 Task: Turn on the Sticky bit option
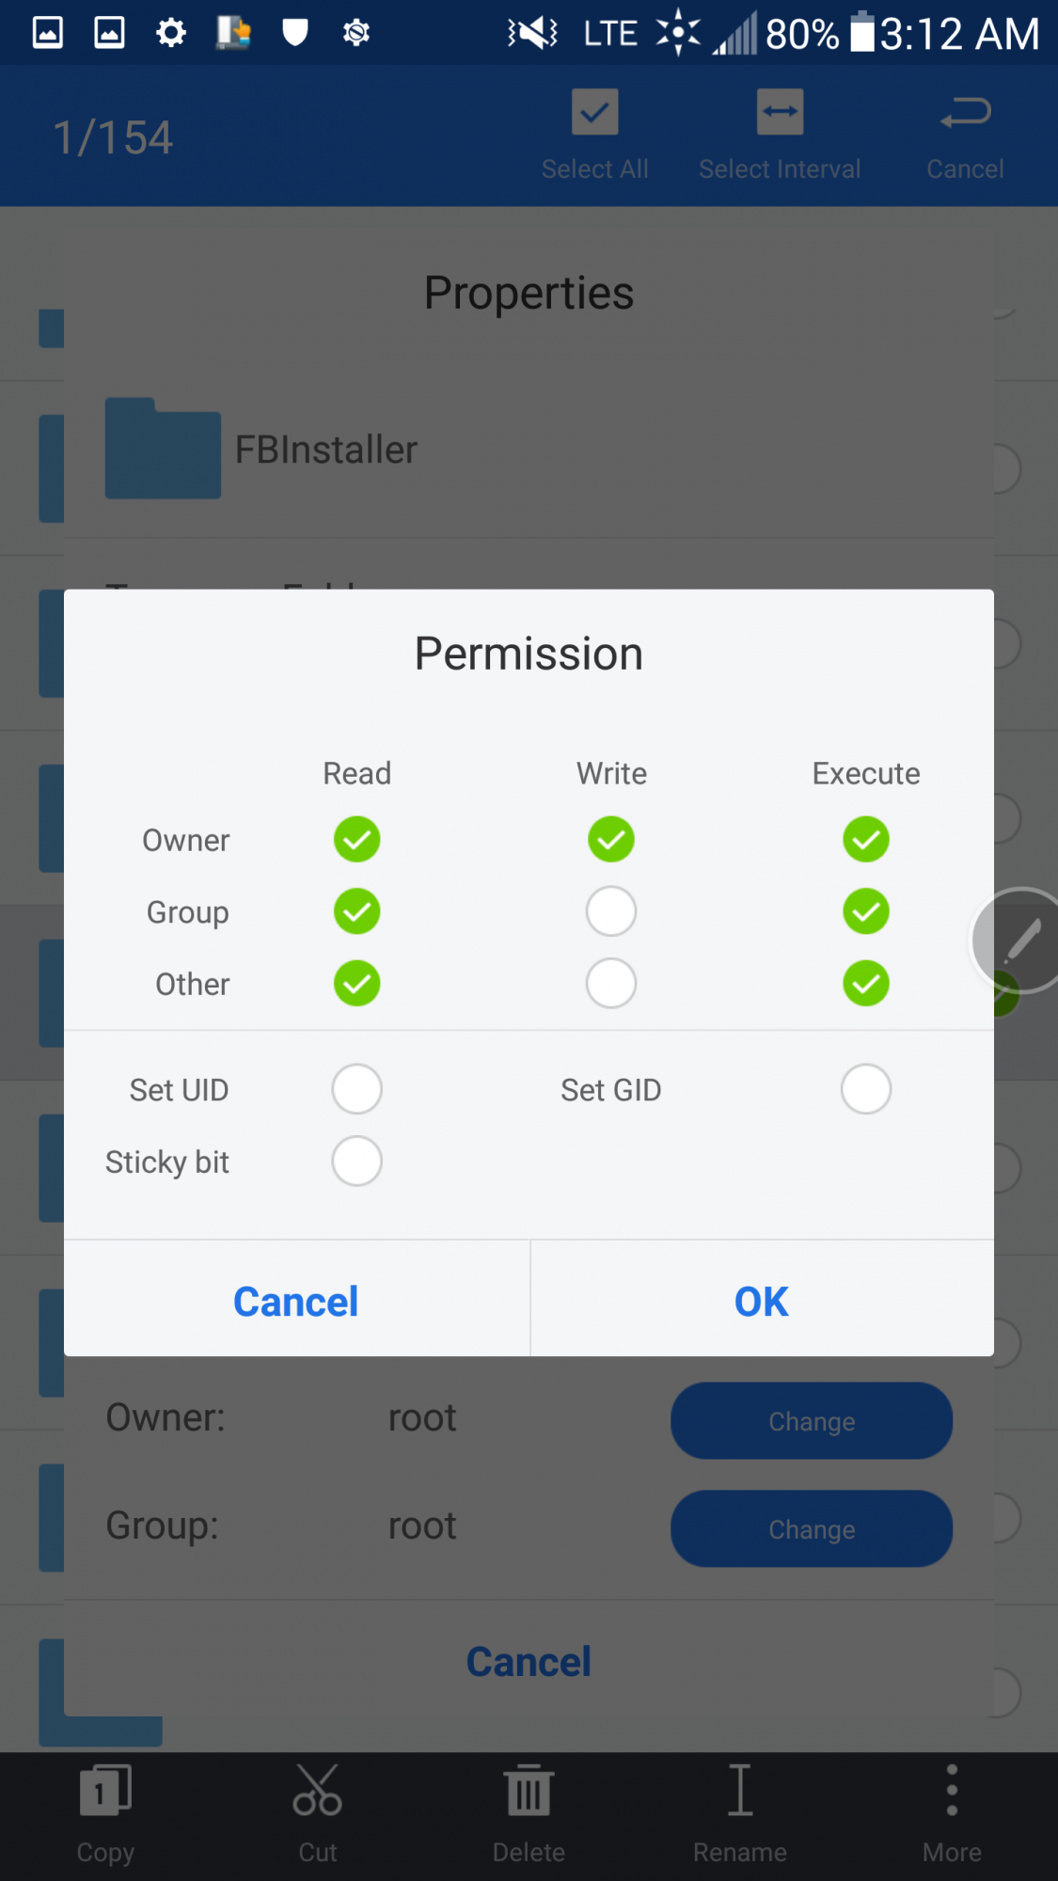click(357, 1162)
